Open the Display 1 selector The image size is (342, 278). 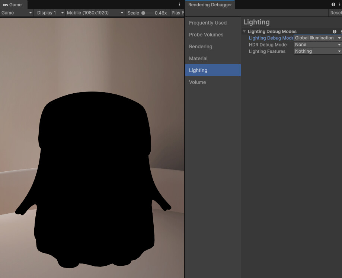(x=49, y=13)
